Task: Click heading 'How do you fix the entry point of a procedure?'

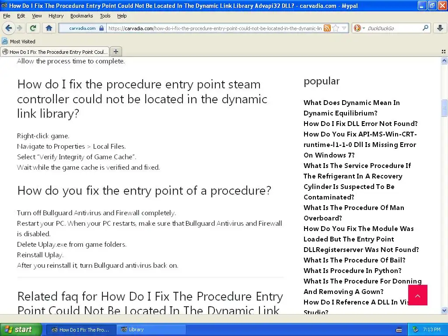Action: [x=144, y=191]
